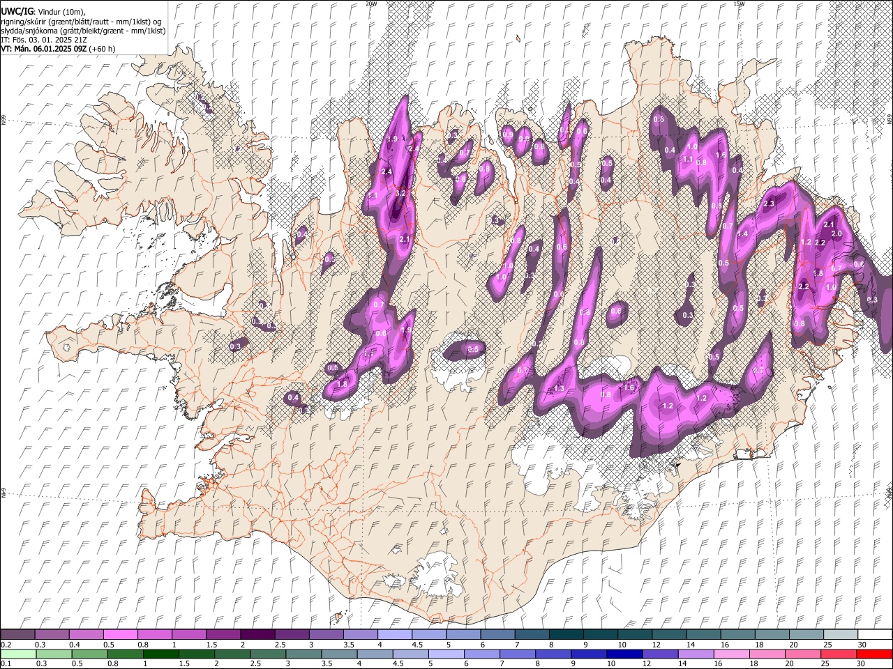Viewport: 893px width, 669px height.
Task: Pick the white 30 snow legend swatch
Action: tap(875, 634)
